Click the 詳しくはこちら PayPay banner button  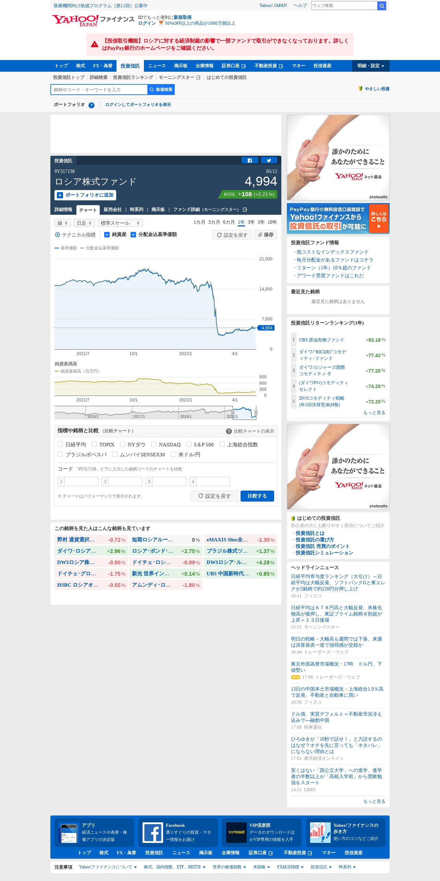(378, 219)
